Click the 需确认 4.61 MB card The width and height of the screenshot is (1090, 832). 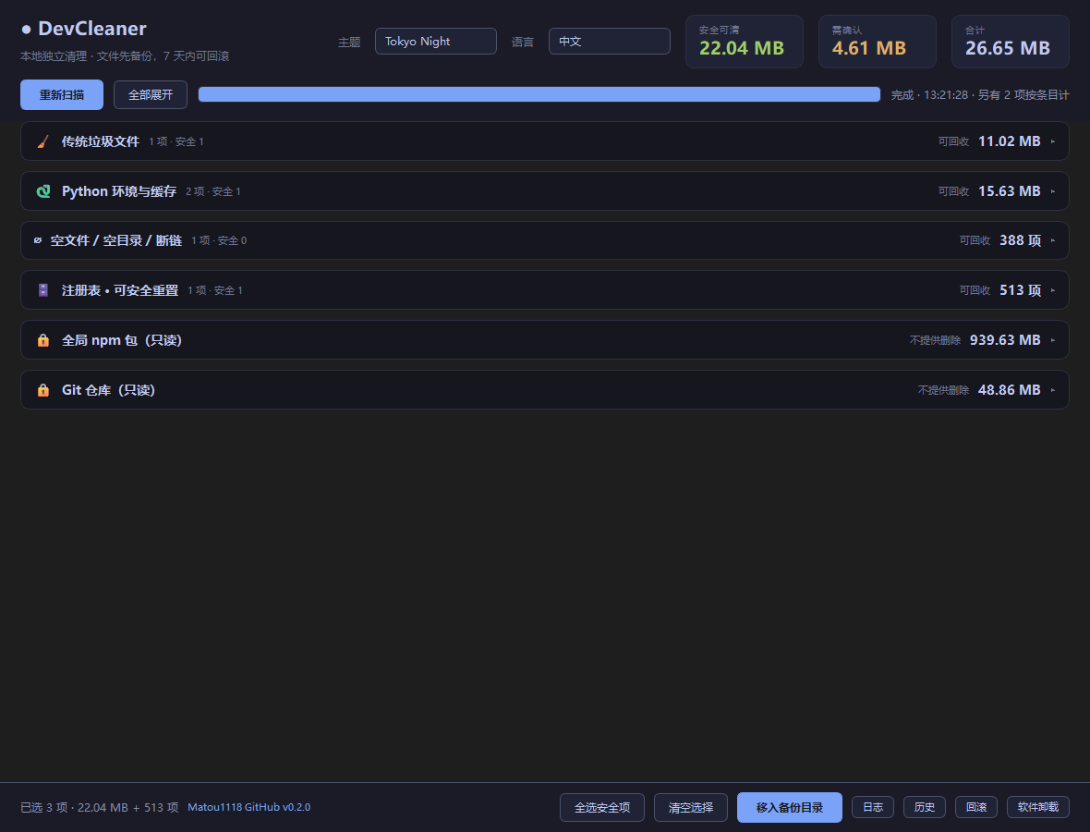click(x=878, y=42)
